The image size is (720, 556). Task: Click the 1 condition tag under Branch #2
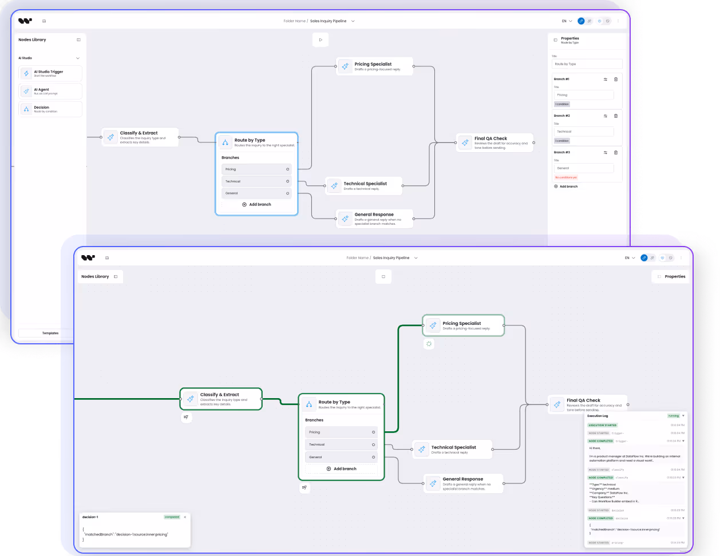pyautogui.click(x=562, y=141)
